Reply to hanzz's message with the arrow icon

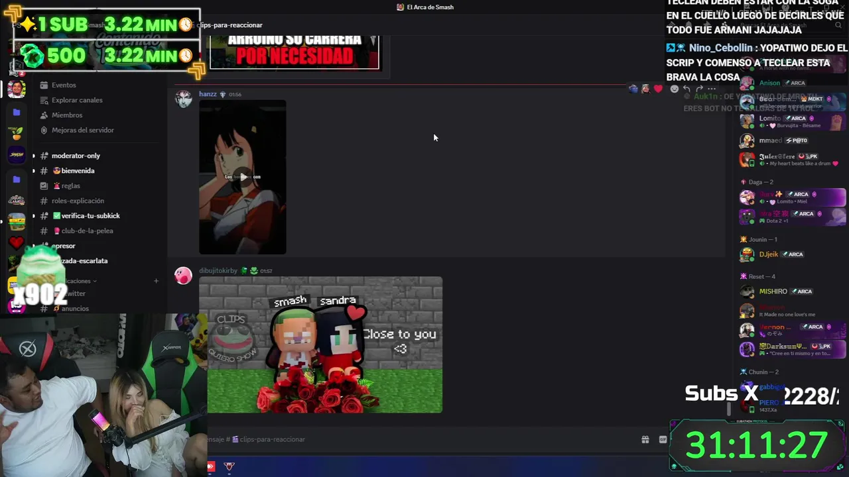[686, 89]
